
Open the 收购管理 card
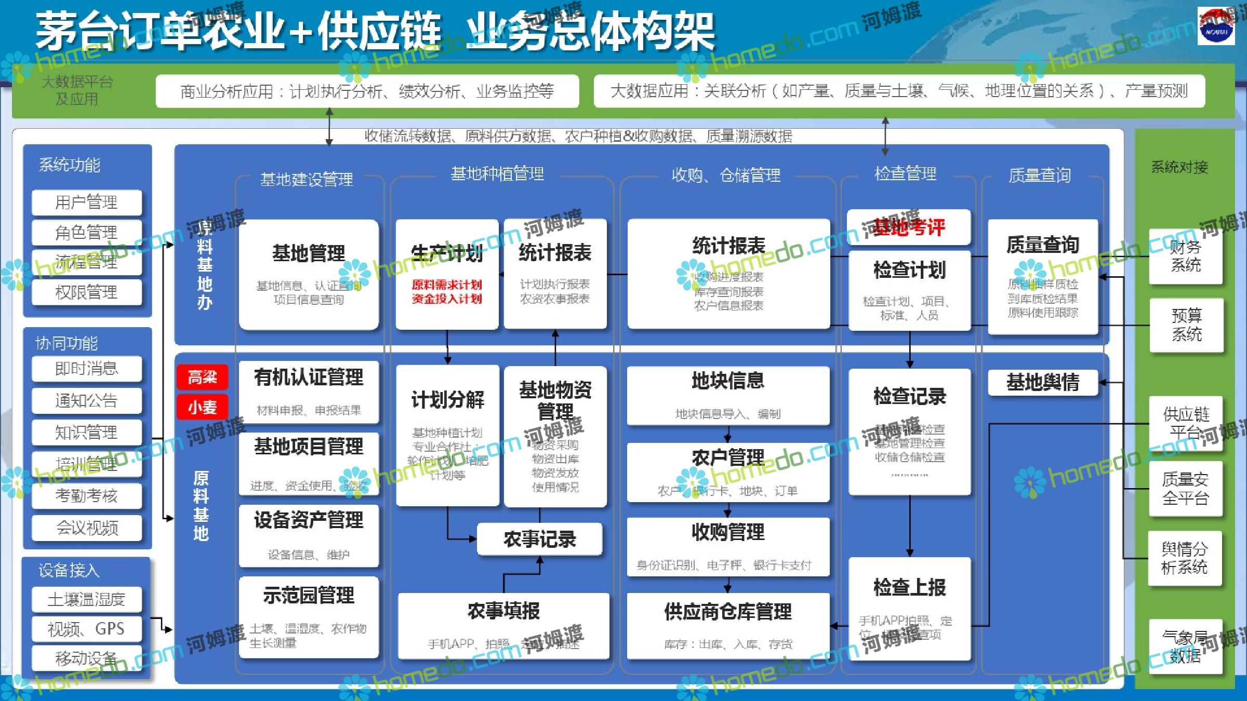click(728, 547)
